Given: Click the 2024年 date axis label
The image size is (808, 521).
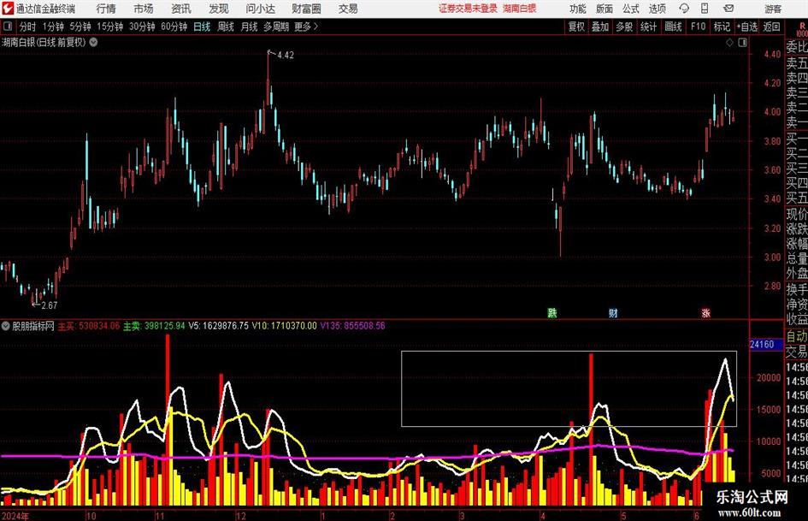Looking at the screenshot, I should (15, 515).
